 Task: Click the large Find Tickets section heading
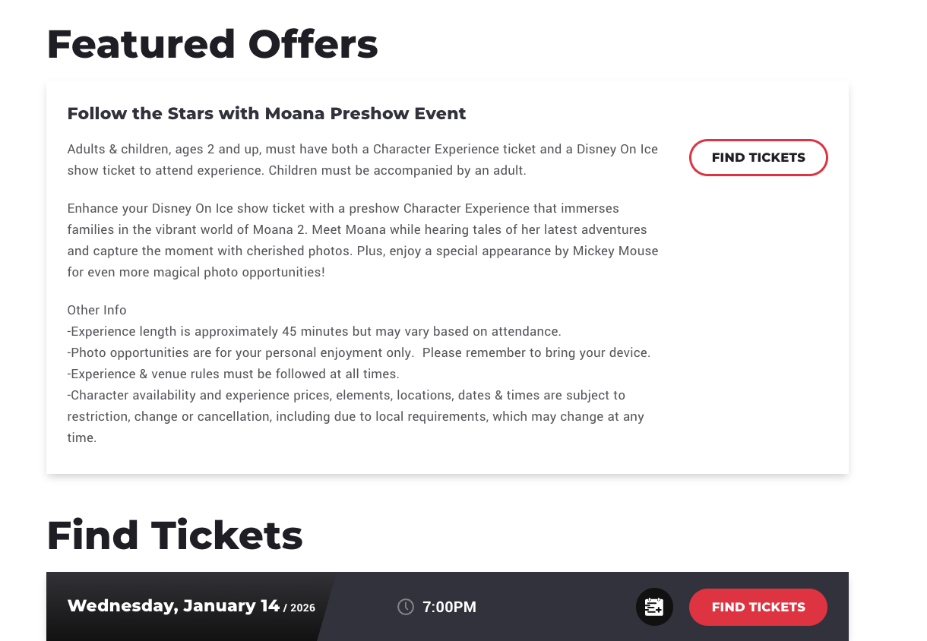[x=175, y=535]
